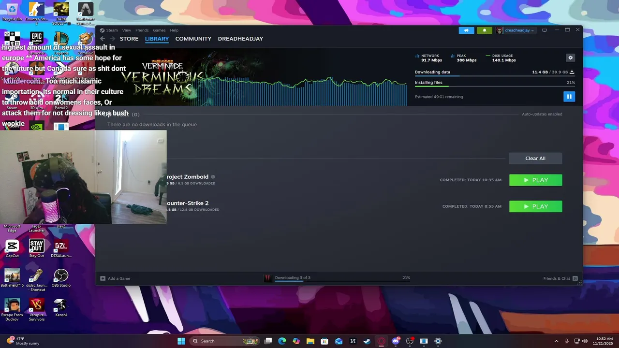Open Steam notifications bell icon
Viewport: 619px width, 348px height.
(485, 30)
